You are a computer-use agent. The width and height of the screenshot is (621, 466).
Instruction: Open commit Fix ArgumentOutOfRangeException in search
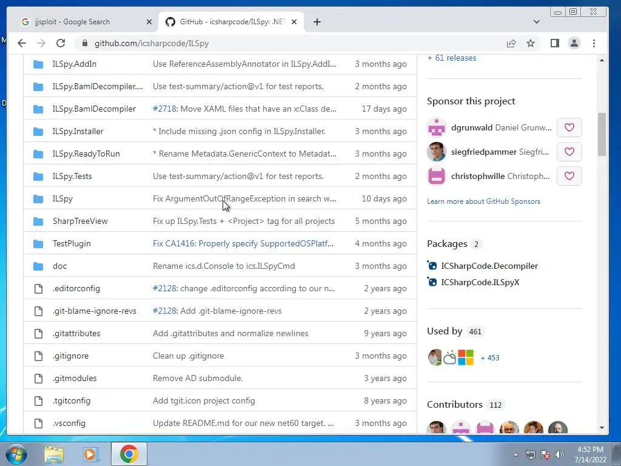pyautogui.click(x=244, y=198)
